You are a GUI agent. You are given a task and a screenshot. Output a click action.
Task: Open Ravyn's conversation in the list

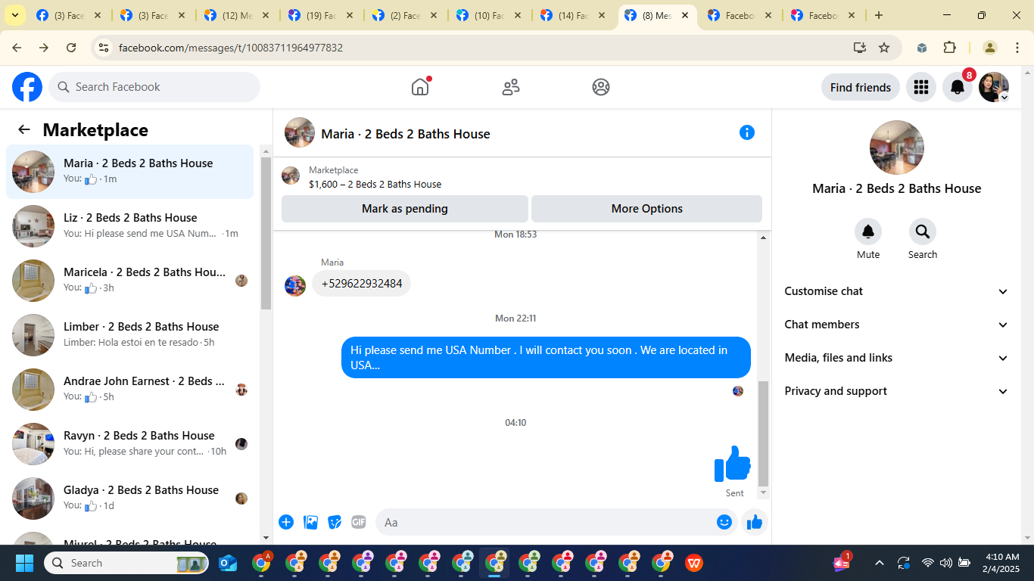pyautogui.click(x=130, y=444)
